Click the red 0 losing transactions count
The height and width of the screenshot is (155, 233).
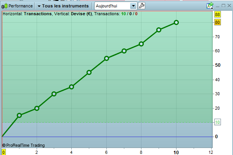pyautogui.click(x=136, y=14)
